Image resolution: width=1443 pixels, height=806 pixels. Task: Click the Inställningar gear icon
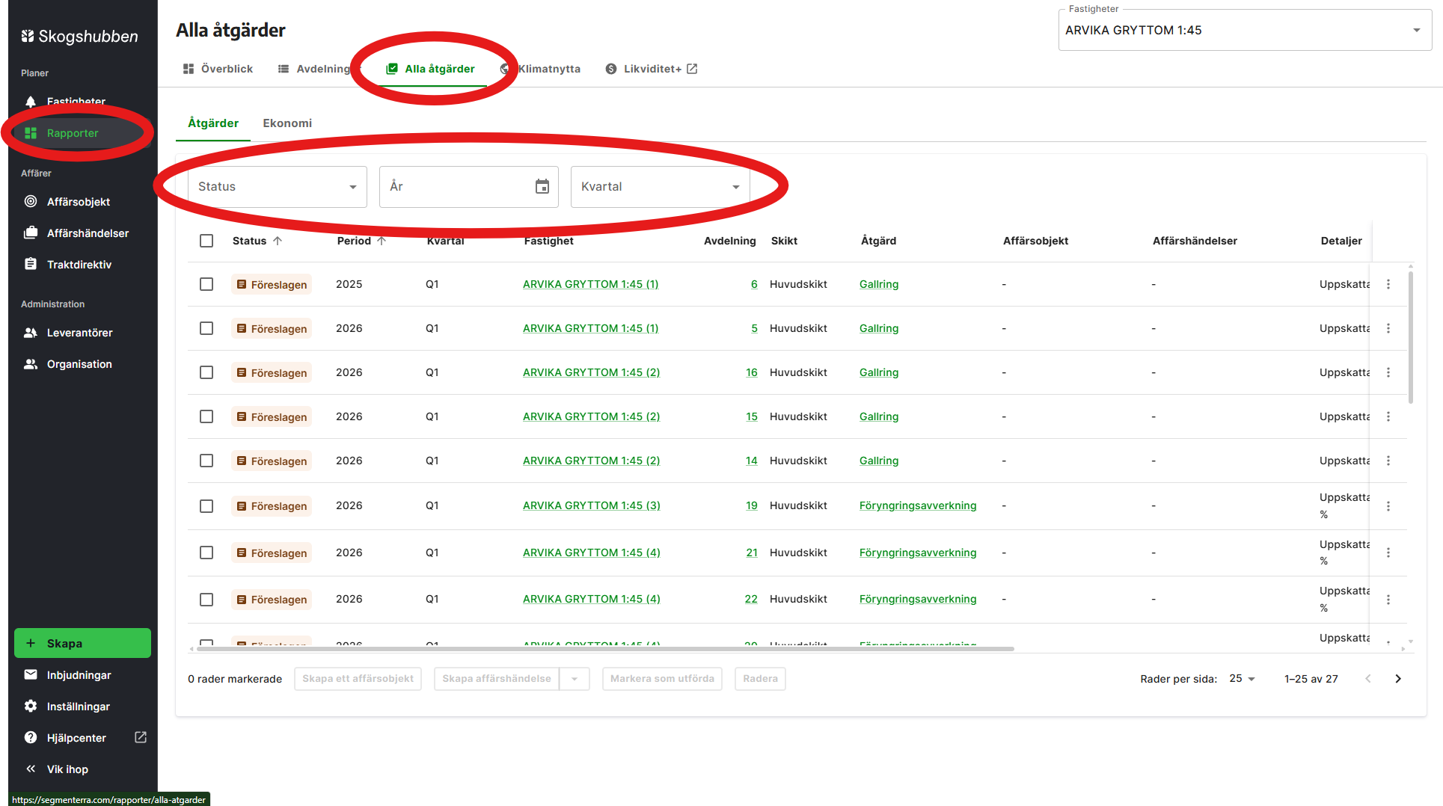pyautogui.click(x=31, y=707)
